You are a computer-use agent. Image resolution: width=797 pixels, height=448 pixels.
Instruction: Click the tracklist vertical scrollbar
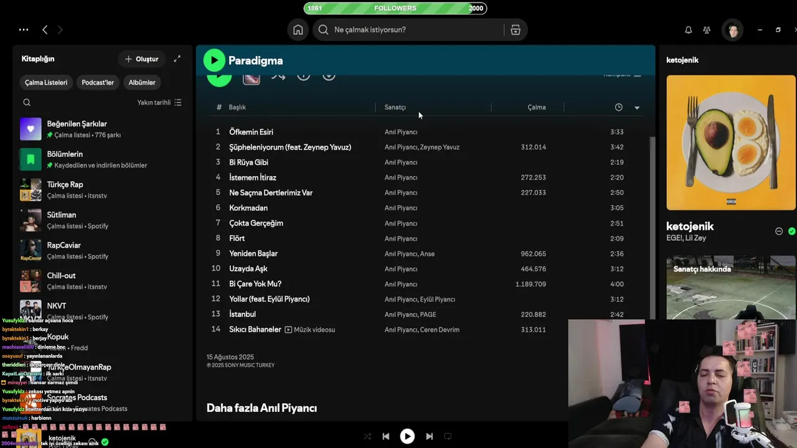pos(653,227)
